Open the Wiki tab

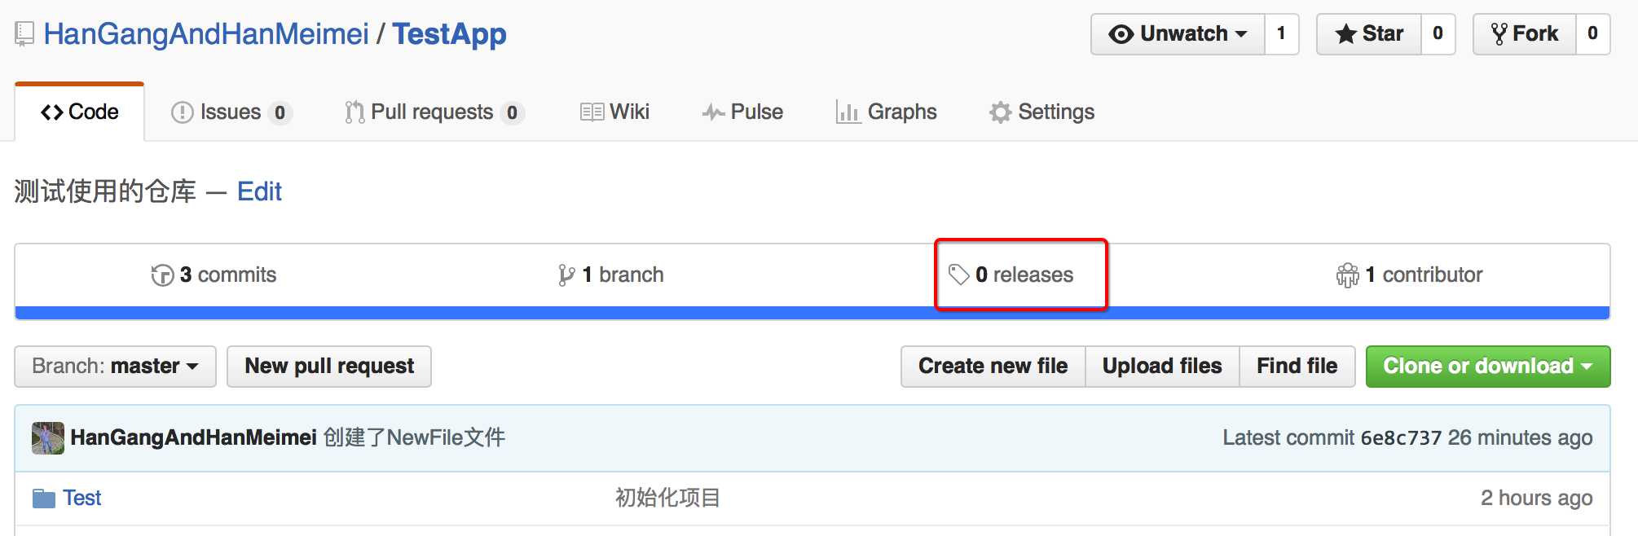pyautogui.click(x=614, y=112)
